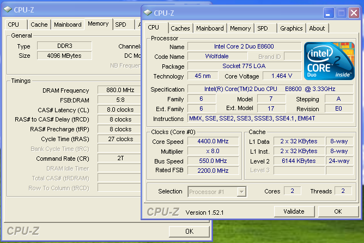
Task: Click the CAS# Latency value 8.0 clocks
Action: point(119,110)
